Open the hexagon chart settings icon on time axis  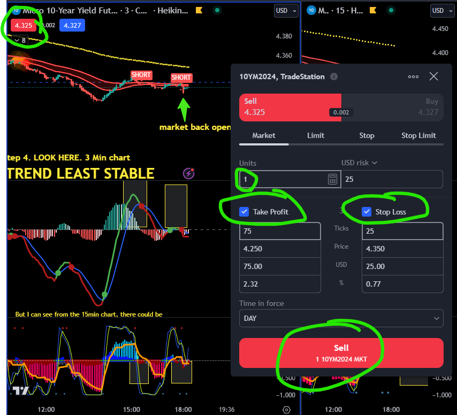click(286, 410)
